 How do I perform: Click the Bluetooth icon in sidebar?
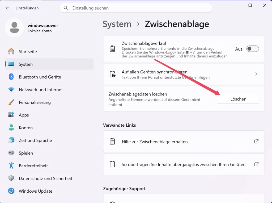tap(11, 77)
